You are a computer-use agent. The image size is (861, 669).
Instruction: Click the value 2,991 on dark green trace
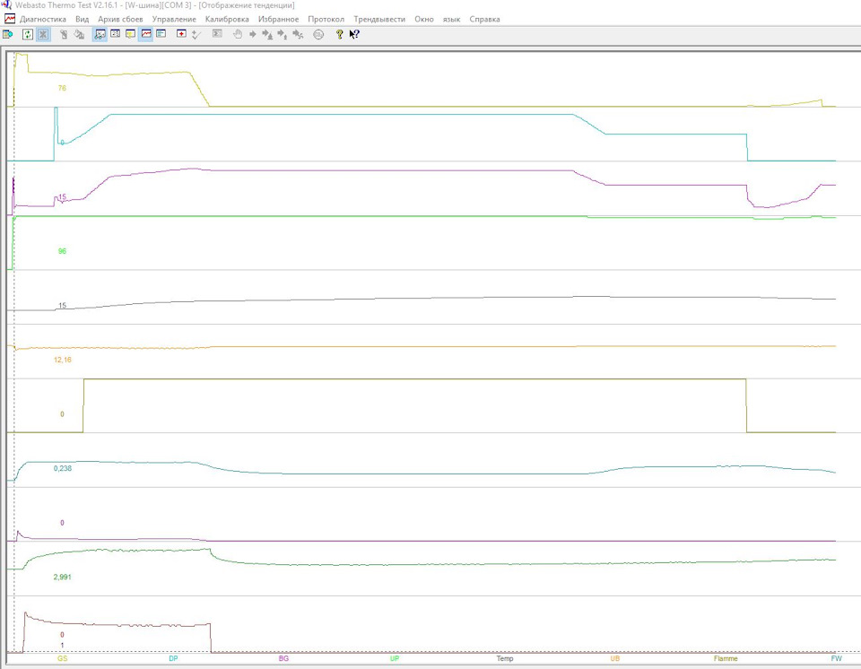click(x=62, y=577)
